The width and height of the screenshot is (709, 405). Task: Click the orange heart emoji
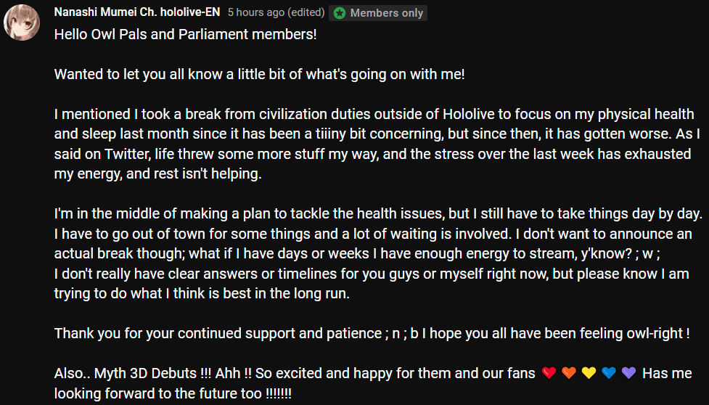pos(569,373)
